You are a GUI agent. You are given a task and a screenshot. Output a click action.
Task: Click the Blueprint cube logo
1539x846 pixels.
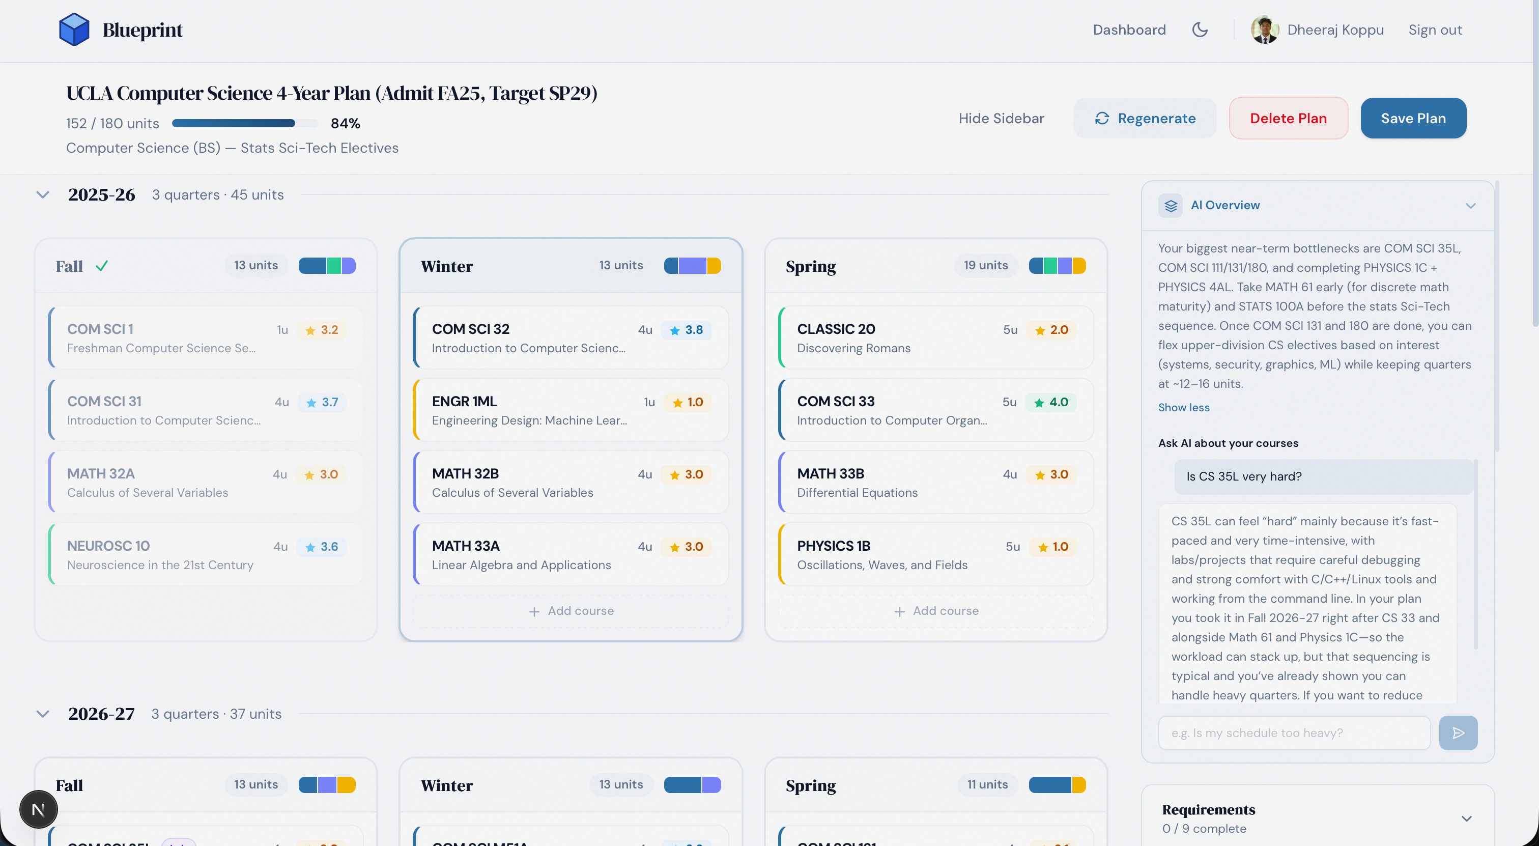[x=74, y=30]
